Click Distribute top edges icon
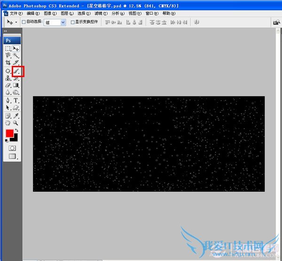 coord(152,22)
